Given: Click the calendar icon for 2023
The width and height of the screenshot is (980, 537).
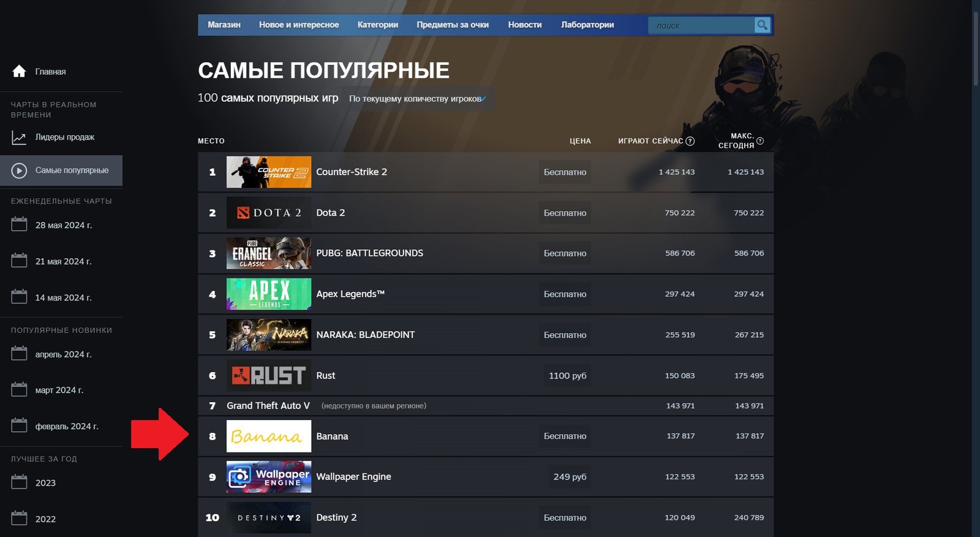Looking at the screenshot, I should (19, 483).
